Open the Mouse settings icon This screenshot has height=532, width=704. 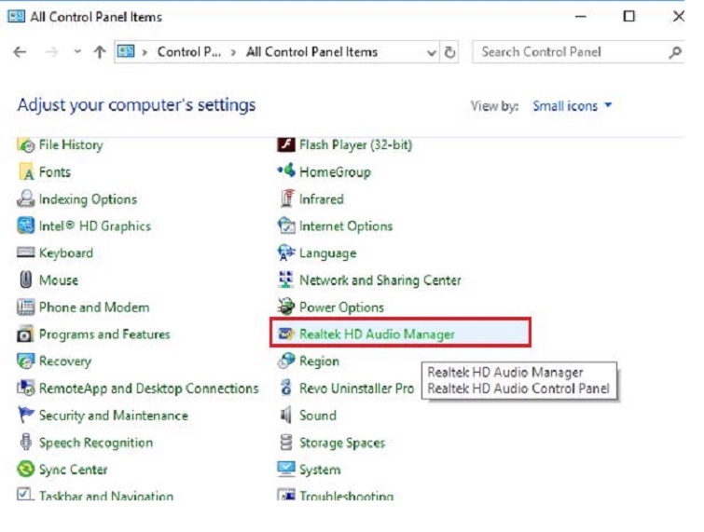point(26,280)
